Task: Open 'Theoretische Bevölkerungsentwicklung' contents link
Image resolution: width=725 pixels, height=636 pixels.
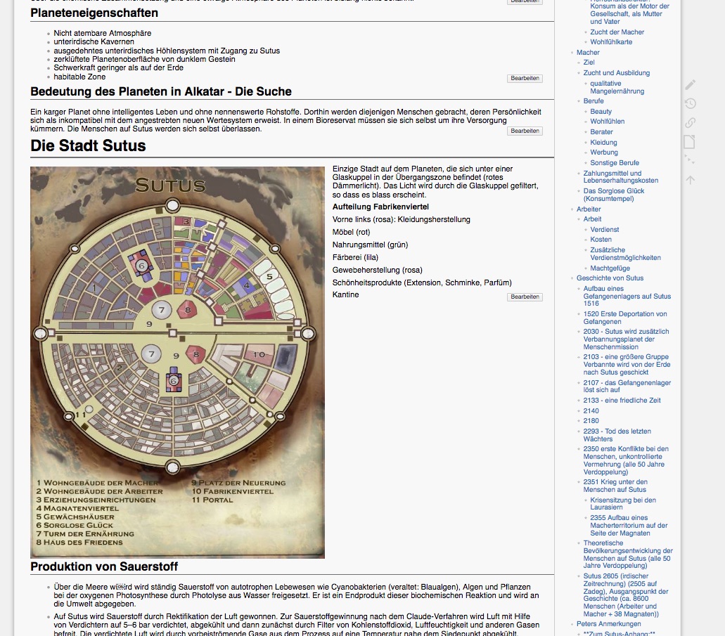Action: point(627,554)
